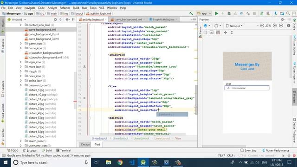Open the Refactor menu
This screenshot has height=167, width=297.
(65, 8)
